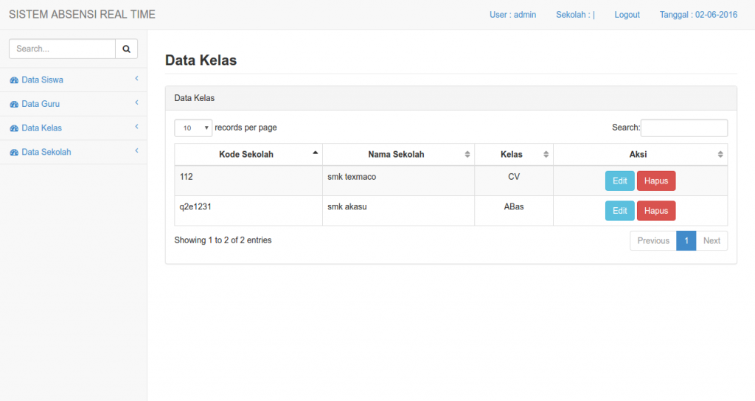
Task: Click the dashboard icon beside Data Guru
Action: pos(14,105)
